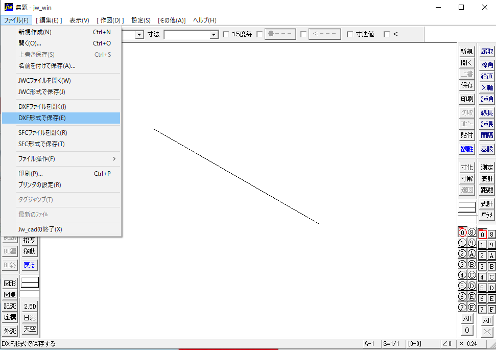Click the ●--- endpoint button

coord(280,34)
